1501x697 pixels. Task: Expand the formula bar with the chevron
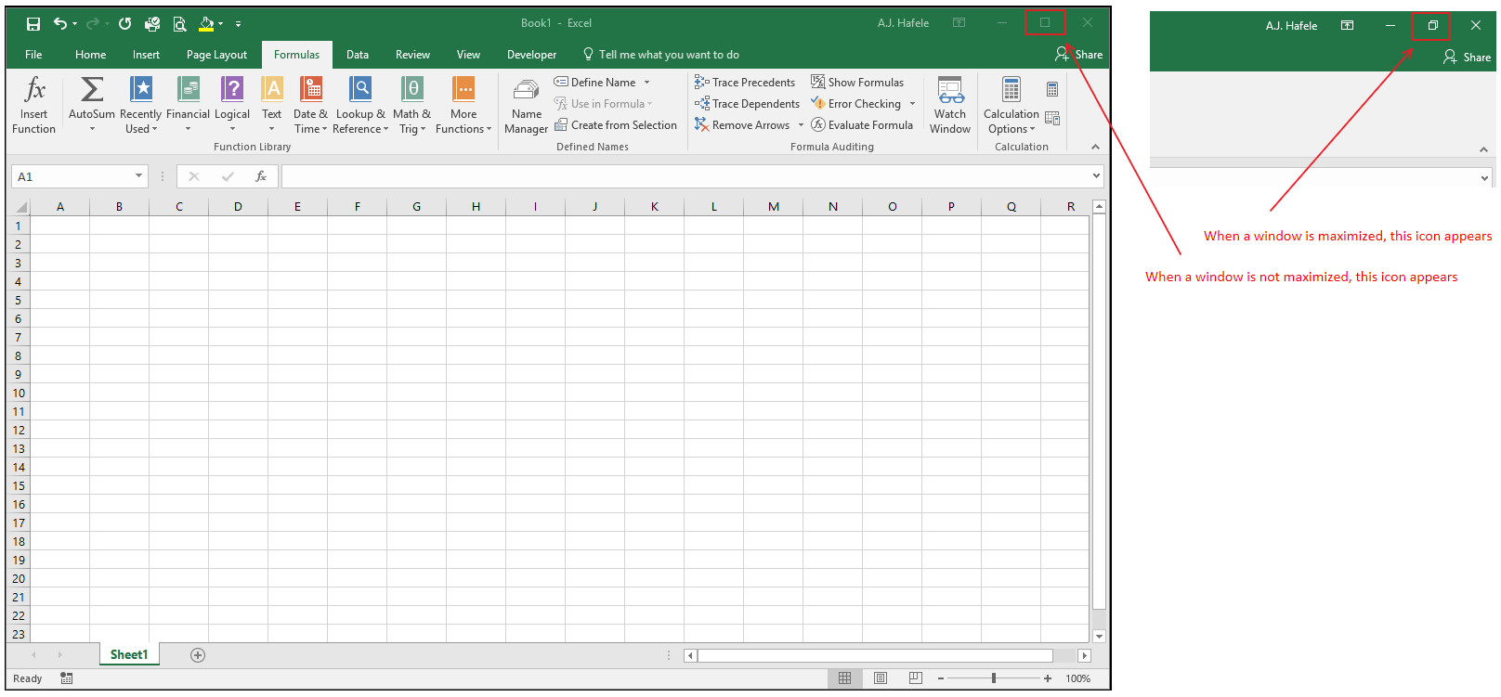1096,175
